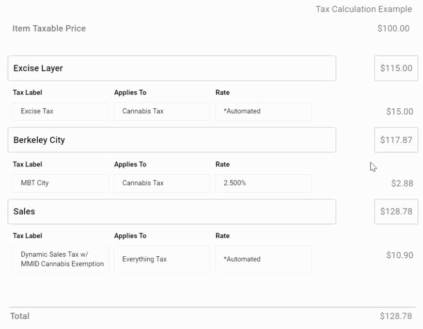Viewport: 423px width, 329px height.
Task: Click the $15.00 excise tax amount
Action: pos(400,111)
